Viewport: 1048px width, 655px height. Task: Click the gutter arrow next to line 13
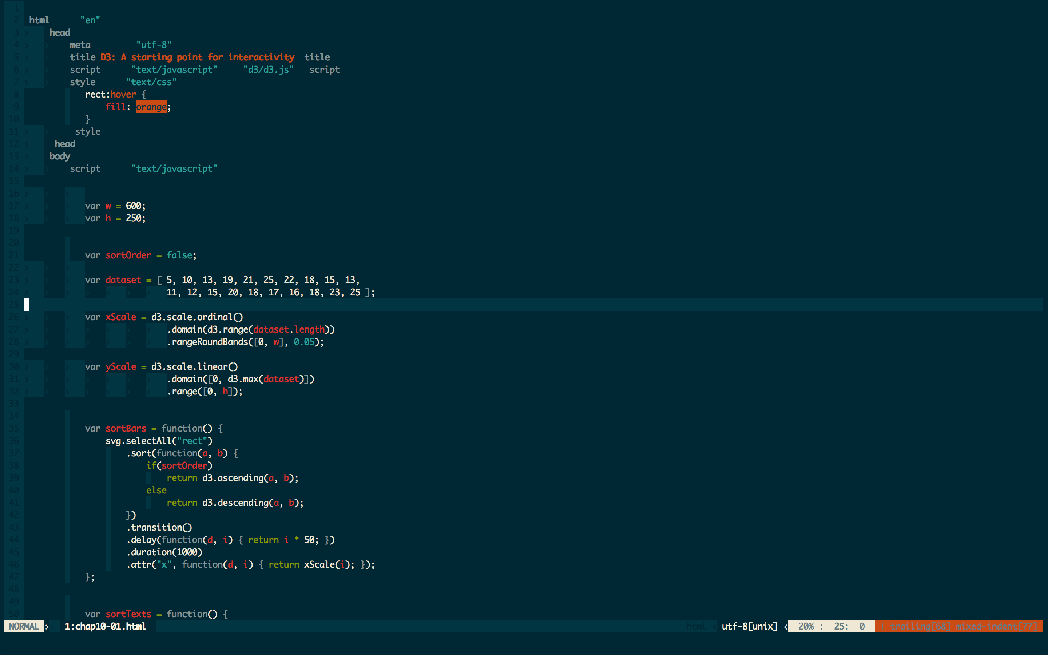pos(27,156)
